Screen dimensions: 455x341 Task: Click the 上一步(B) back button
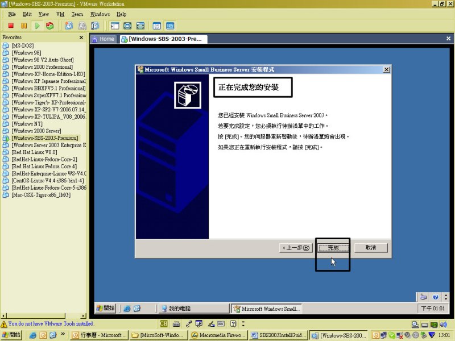point(296,248)
